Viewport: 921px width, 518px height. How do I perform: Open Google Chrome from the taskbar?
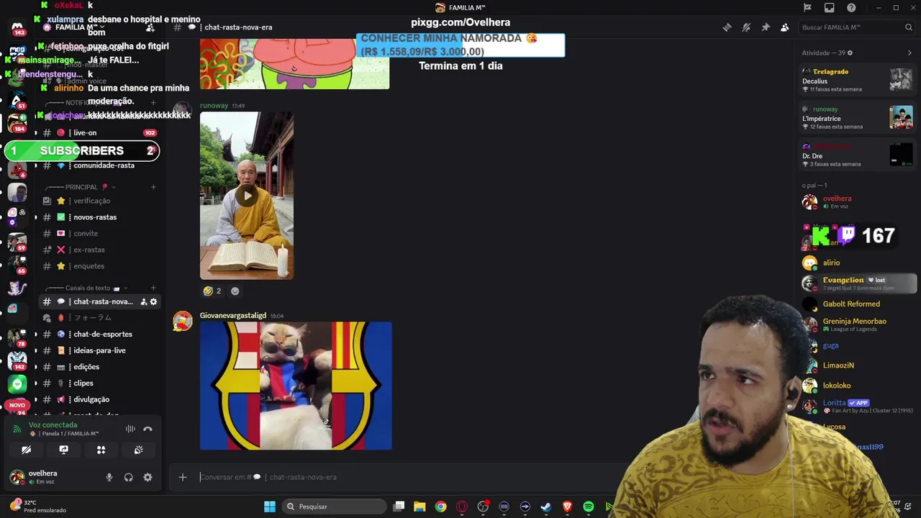pos(440,506)
